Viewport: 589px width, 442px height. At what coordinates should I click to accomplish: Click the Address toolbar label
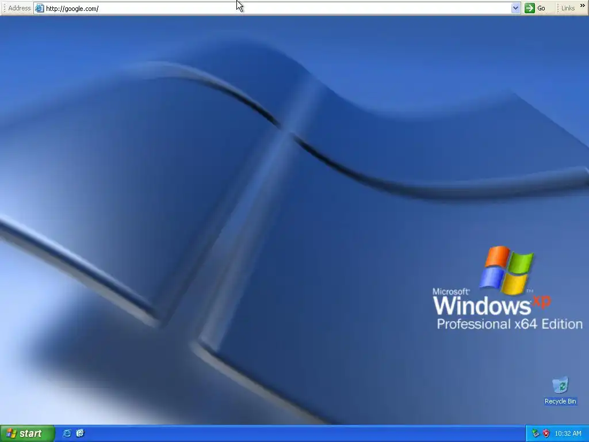tap(19, 8)
